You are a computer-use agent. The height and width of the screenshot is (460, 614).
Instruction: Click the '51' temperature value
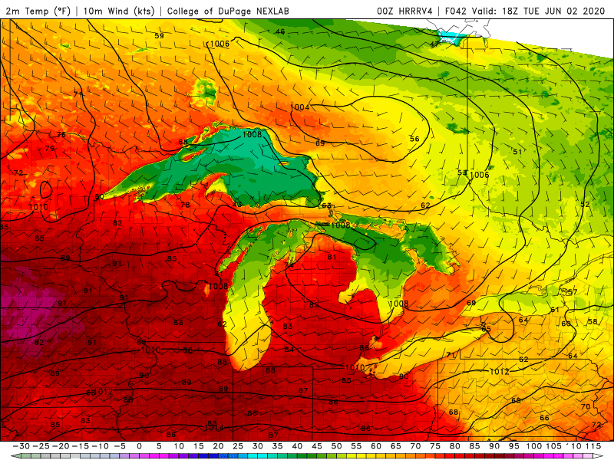pyautogui.click(x=517, y=151)
